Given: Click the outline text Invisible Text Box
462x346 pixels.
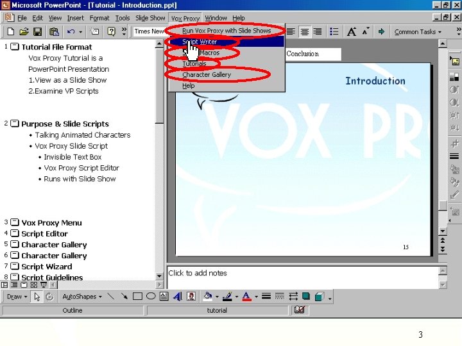Looking at the screenshot, I should pos(73,157).
